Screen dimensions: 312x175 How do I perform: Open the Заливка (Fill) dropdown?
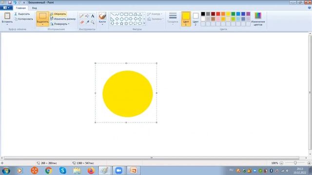pyautogui.click(x=156, y=19)
